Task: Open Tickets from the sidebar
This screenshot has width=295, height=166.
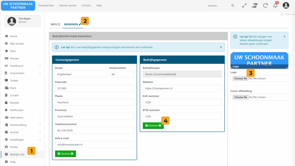Action: (14, 81)
